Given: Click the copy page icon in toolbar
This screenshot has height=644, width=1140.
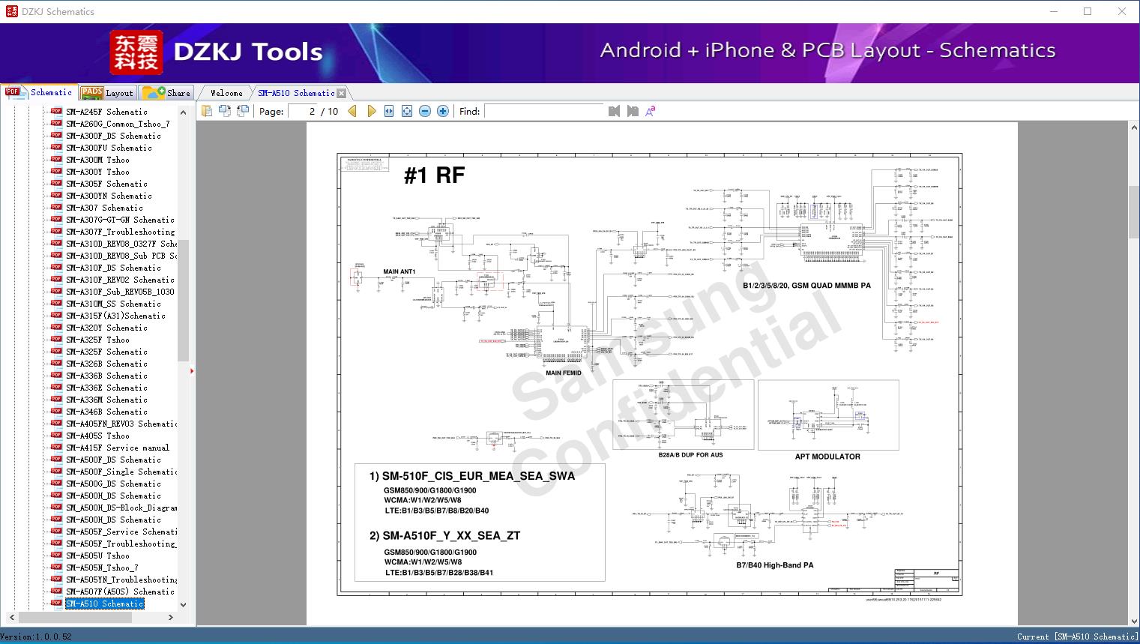Looking at the screenshot, I should point(207,111).
